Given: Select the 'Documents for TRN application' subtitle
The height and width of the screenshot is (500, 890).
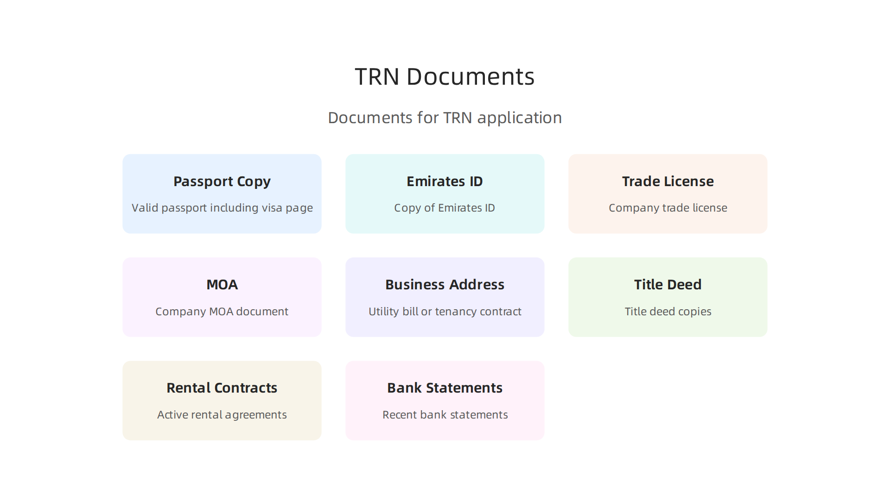Looking at the screenshot, I should point(445,118).
